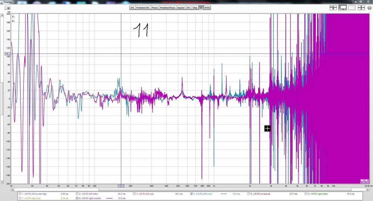This screenshot has width=373, height=201.
Task: Click the vertical scrollbar up arrow
Action: click(1, 15)
